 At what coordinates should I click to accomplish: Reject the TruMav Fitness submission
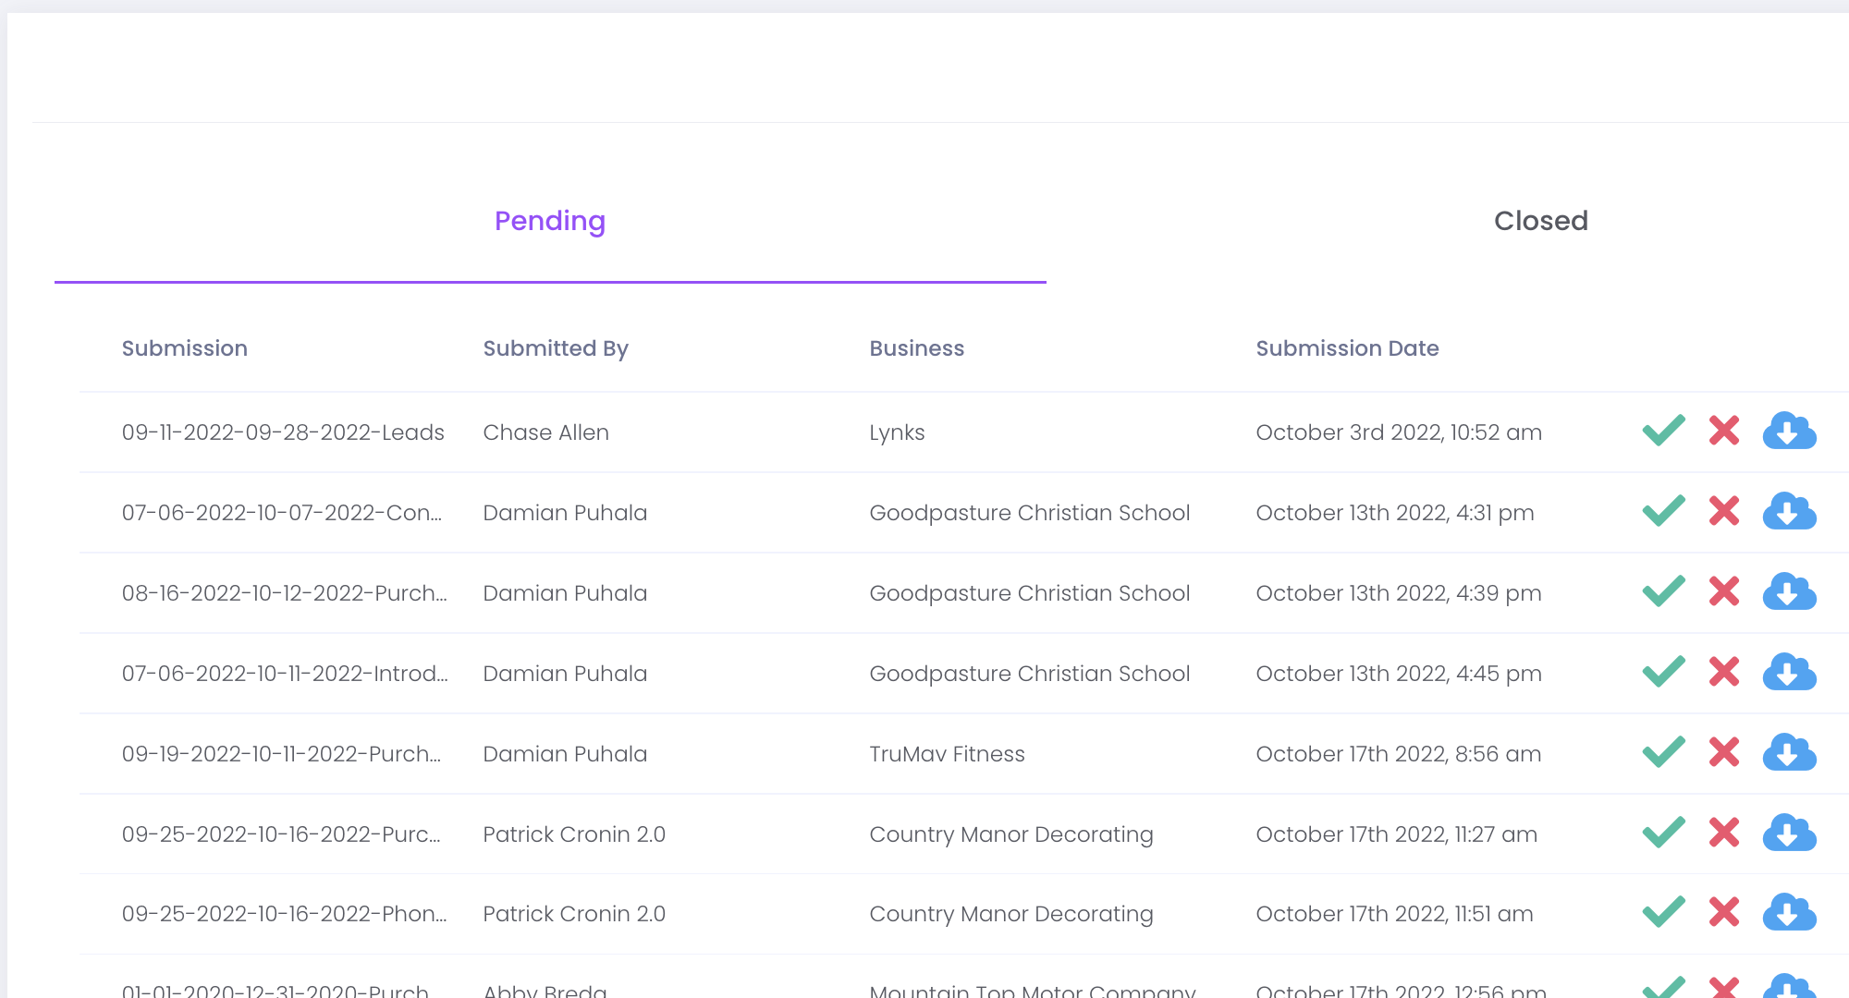click(x=1723, y=753)
